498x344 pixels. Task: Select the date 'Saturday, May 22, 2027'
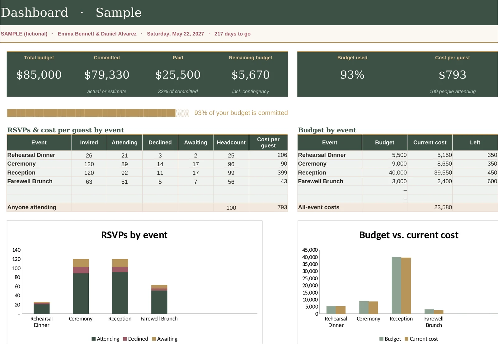[x=175, y=34]
